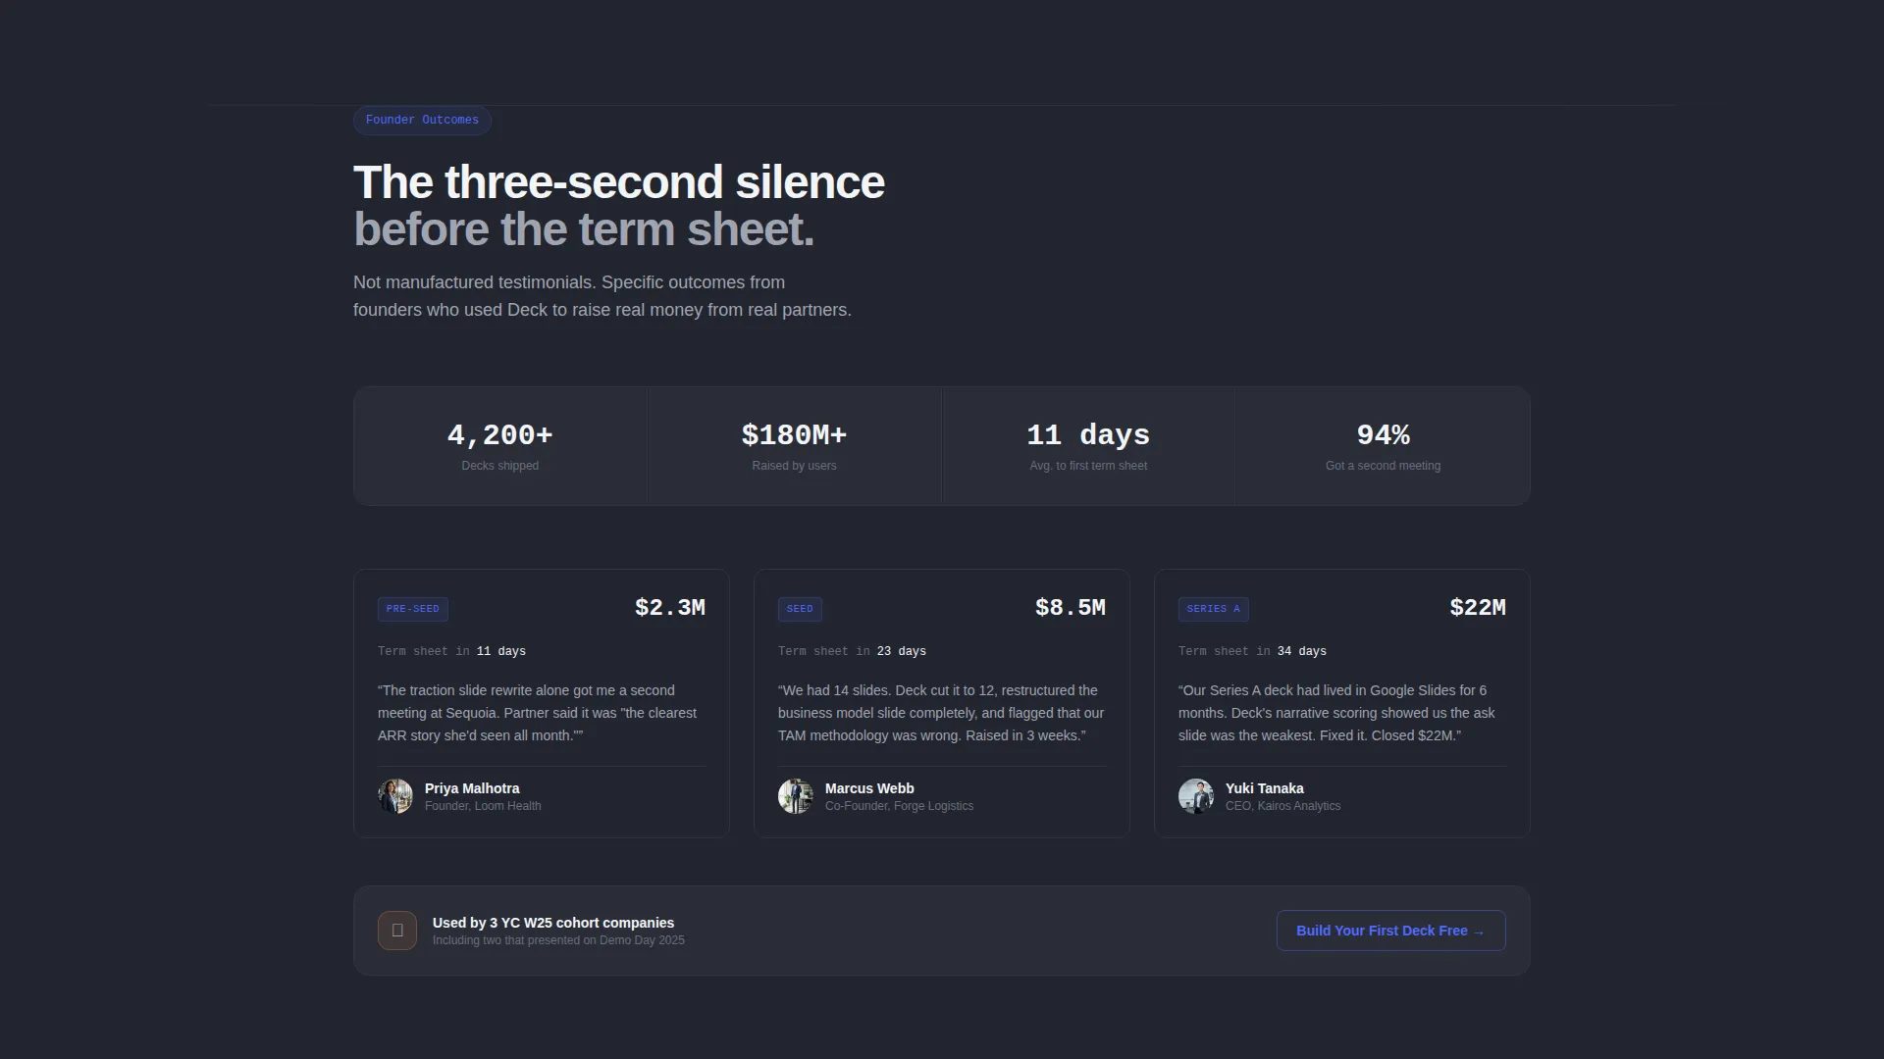Click 'Used by 3 YC W25 cohort companies'
Image resolution: width=1884 pixels, height=1059 pixels.
coord(553,923)
